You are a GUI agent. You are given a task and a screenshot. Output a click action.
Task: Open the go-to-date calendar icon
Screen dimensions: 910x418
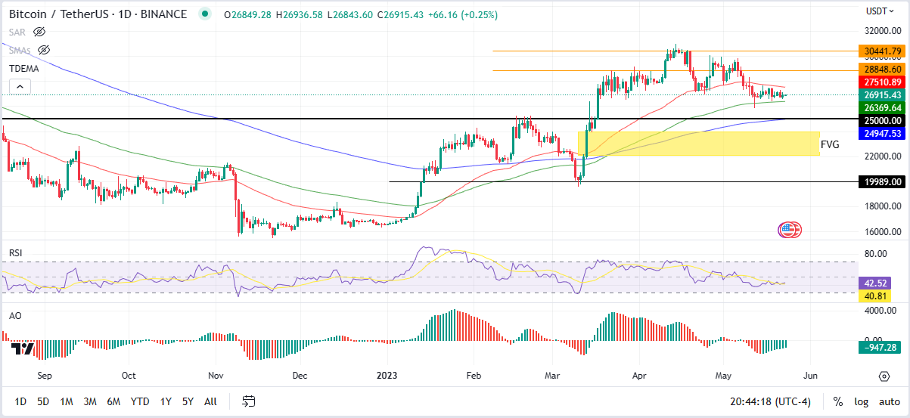tap(249, 401)
